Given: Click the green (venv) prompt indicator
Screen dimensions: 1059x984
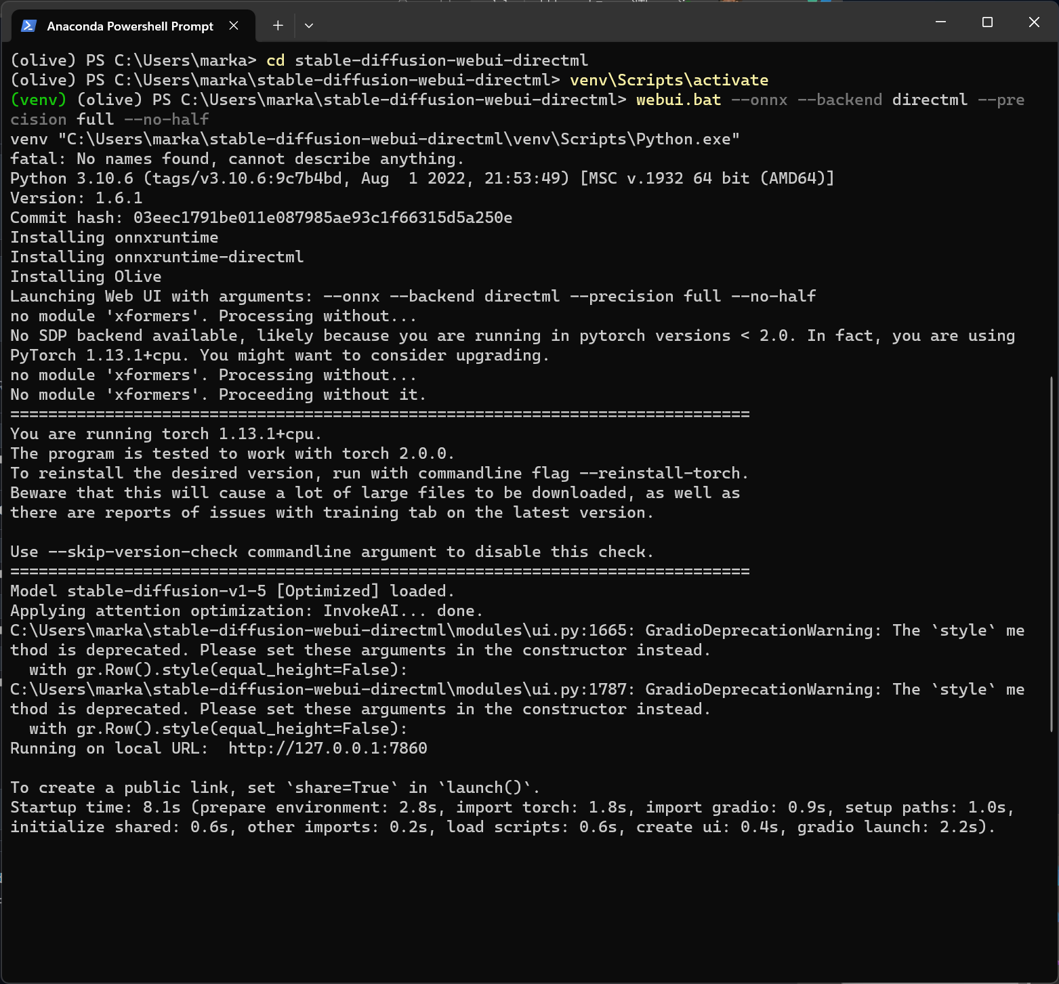Looking at the screenshot, I should tap(39, 100).
